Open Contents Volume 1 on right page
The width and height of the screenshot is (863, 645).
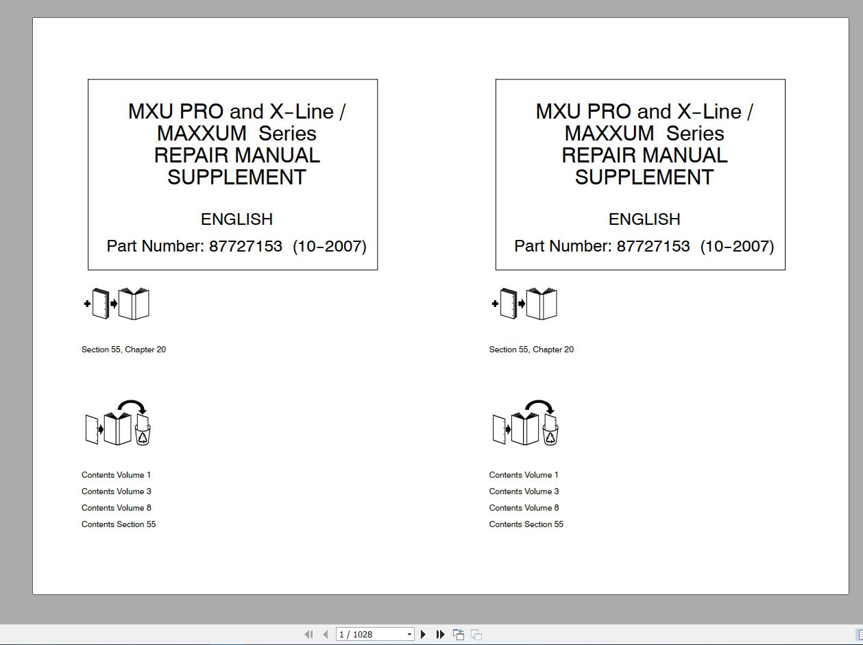pos(524,474)
